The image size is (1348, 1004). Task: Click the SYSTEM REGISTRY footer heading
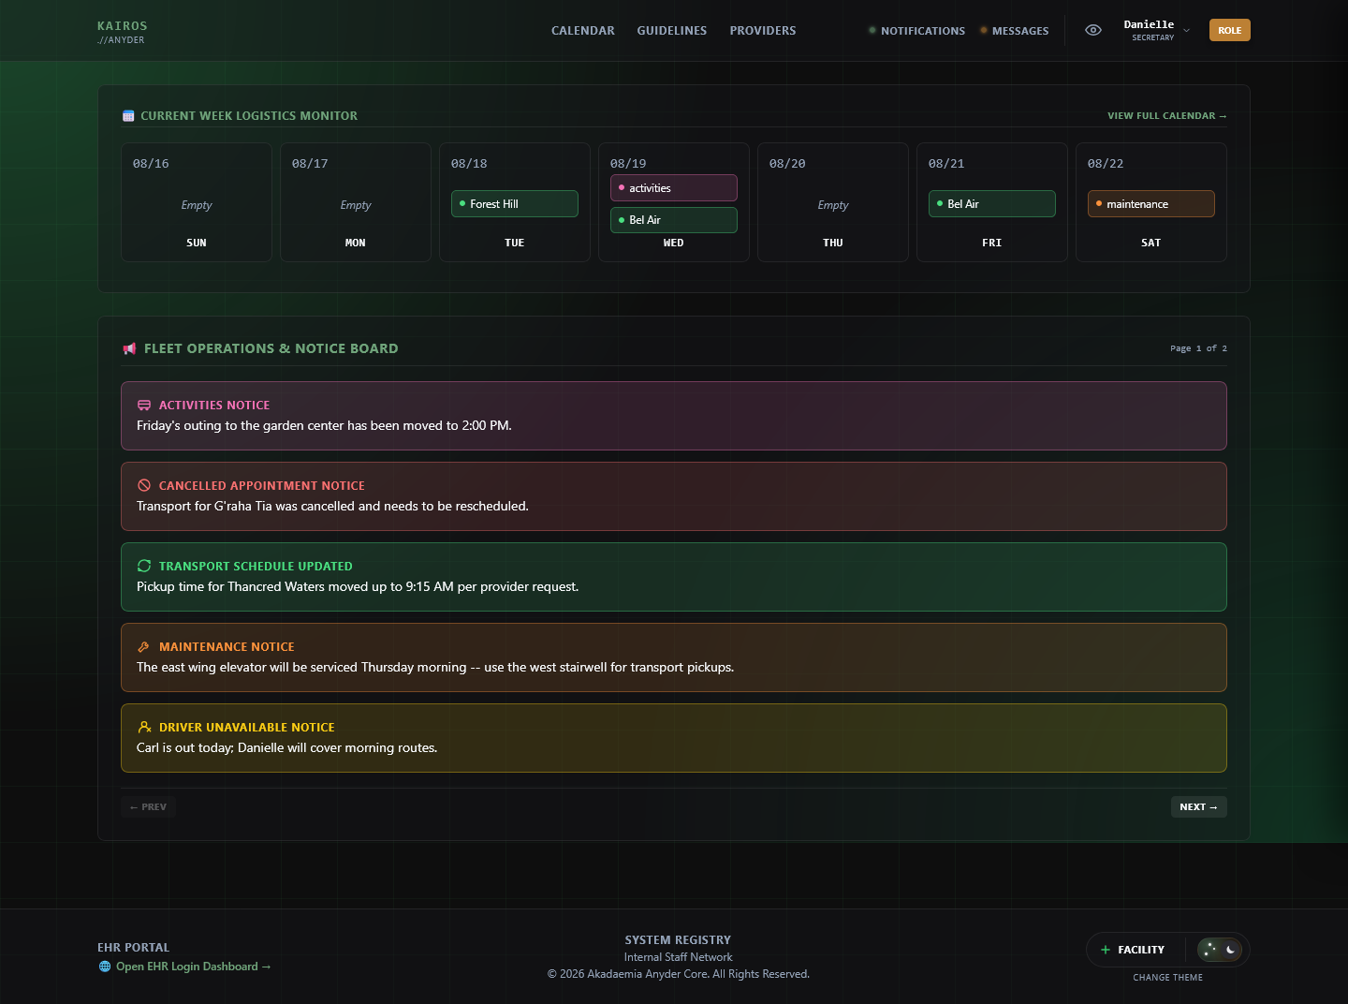pyautogui.click(x=678, y=940)
